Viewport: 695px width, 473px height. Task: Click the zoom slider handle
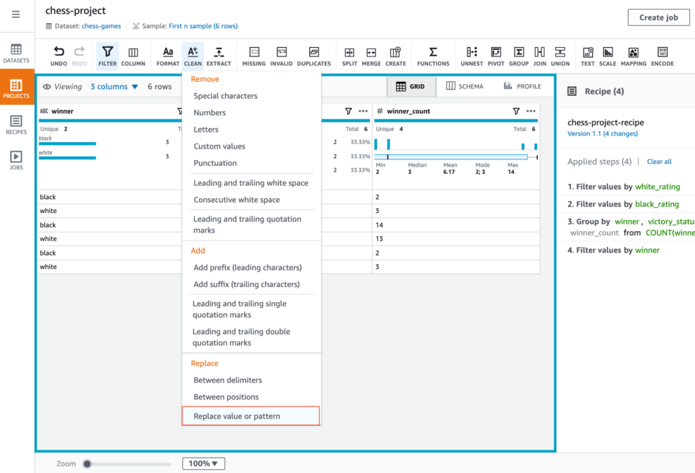coord(87,464)
